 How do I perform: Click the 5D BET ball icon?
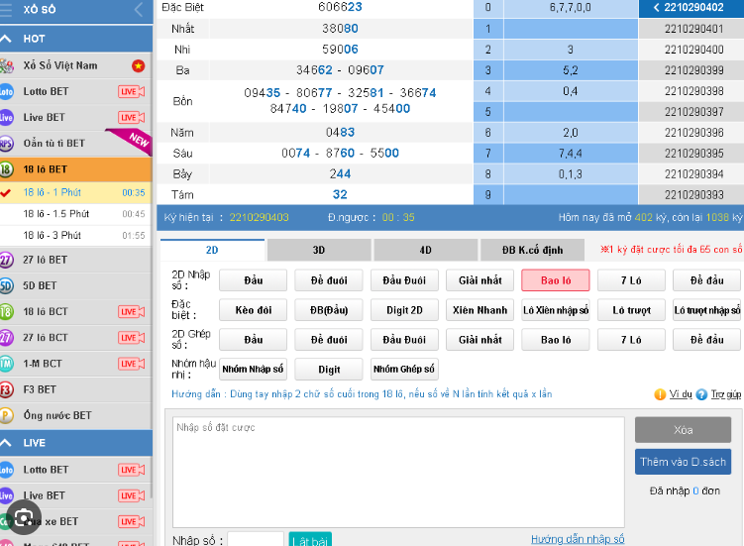coord(6,285)
